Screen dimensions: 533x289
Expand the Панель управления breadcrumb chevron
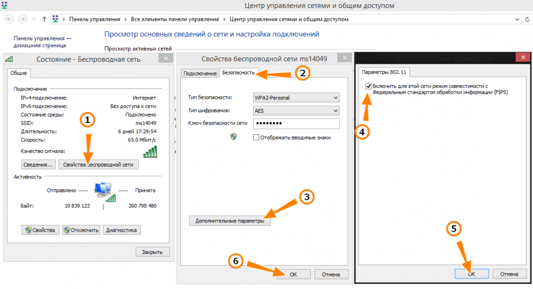[126, 19]
